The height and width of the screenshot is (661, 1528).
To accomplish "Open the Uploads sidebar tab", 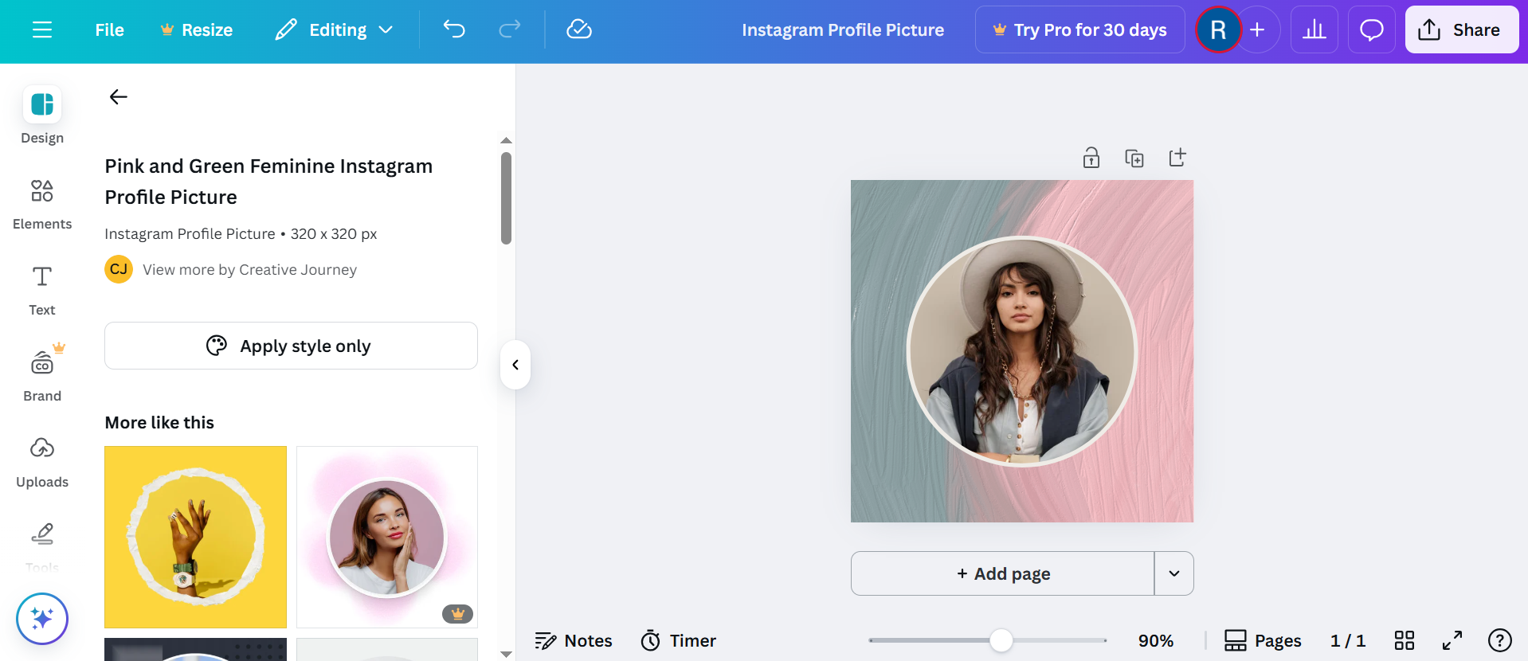I will [42, 462].
